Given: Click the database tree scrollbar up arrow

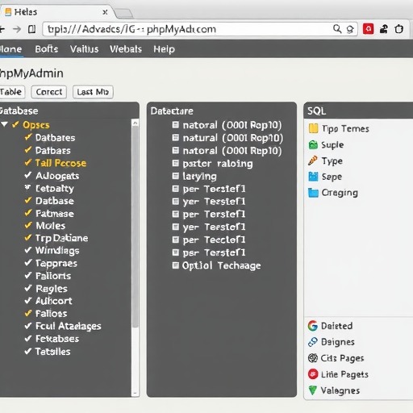Looking at the screenshot, I should coord(136,123).
